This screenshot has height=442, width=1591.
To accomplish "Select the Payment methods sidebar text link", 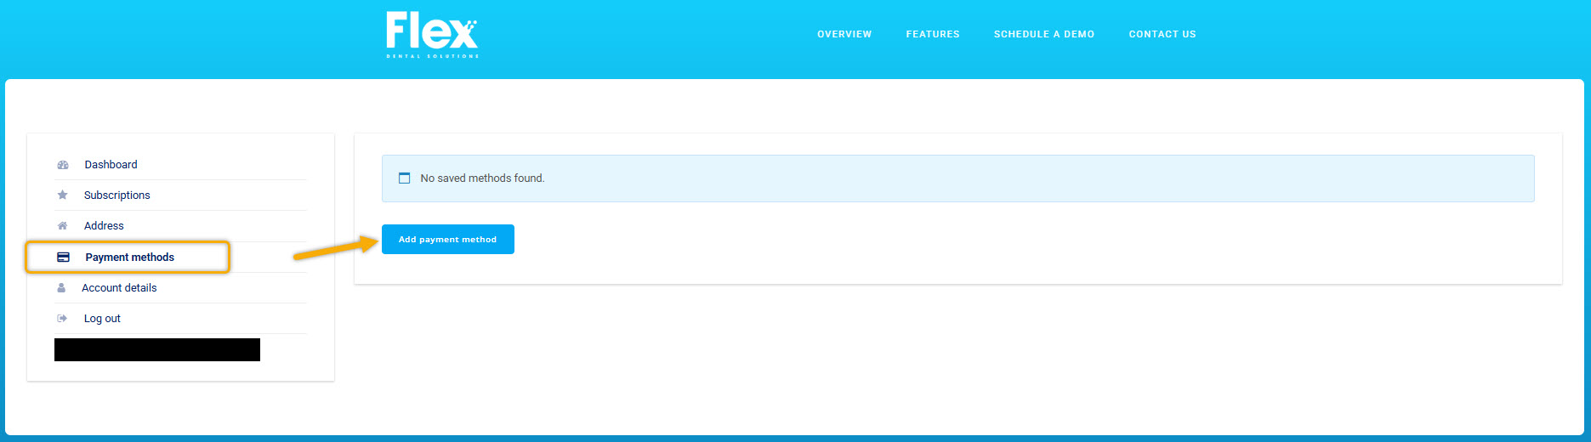I will click(x=130, y=258).
